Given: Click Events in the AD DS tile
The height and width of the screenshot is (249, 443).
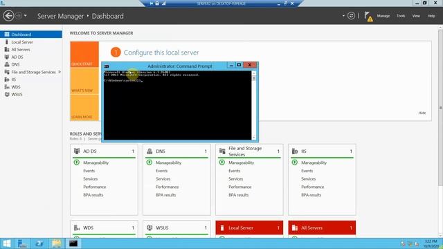Looking at the screenshot, I should (x=89, y=171).
